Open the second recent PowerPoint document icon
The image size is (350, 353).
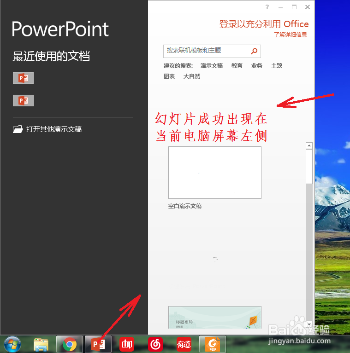[x=23, y=100]
